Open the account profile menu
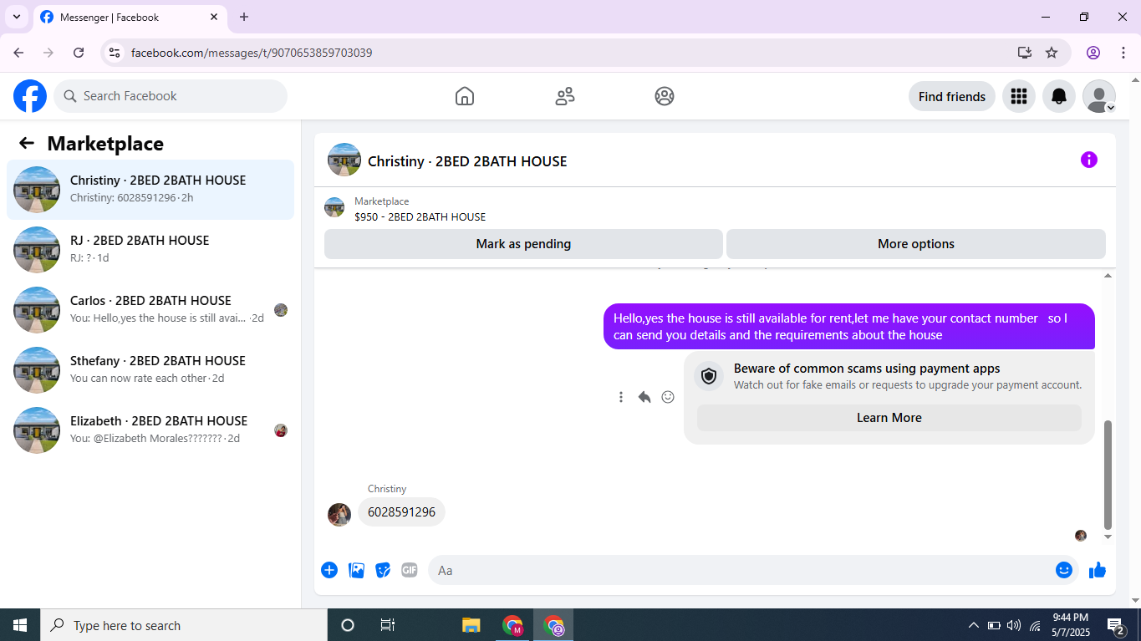The height and width of the screenshot is (641, 1141). pyautogui.click(x=1099, y=96)
